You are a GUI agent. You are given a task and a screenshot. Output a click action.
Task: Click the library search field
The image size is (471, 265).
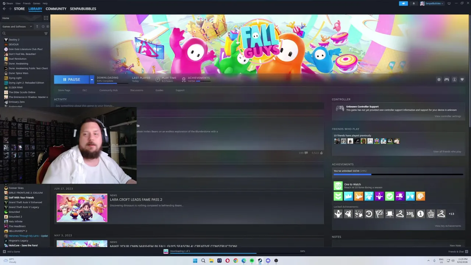click(22, 33)
